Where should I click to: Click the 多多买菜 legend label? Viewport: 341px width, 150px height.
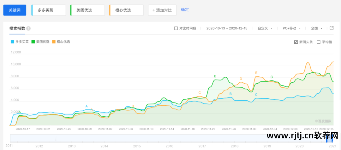pyautogui.click(x=22, y=42)
